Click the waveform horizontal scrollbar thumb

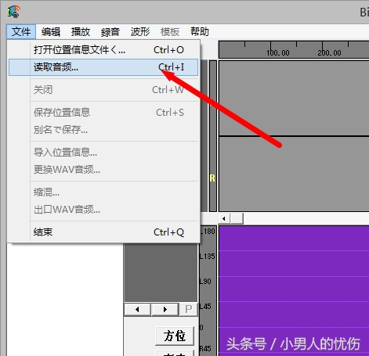tap(237, 218)
